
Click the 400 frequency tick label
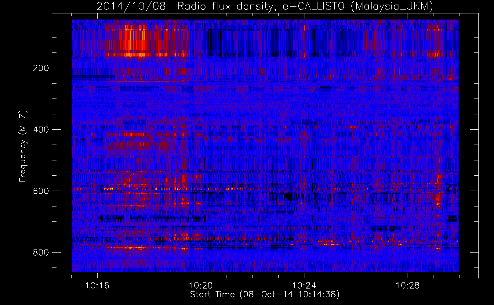pos(41,130)
